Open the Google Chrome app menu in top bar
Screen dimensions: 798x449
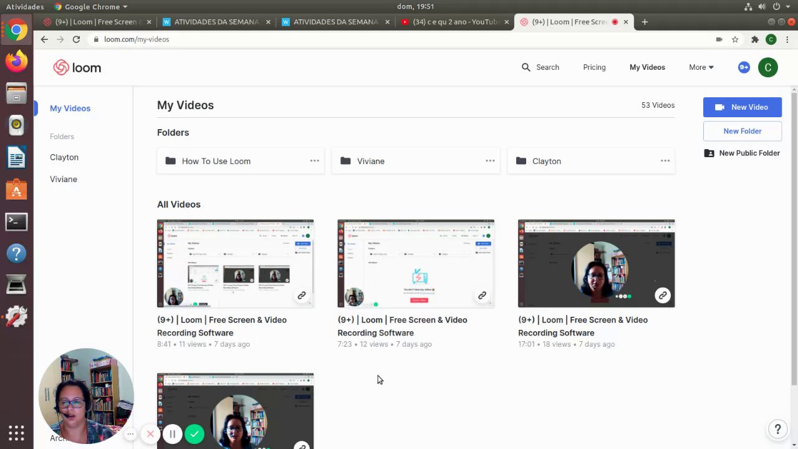pos(91,7)
